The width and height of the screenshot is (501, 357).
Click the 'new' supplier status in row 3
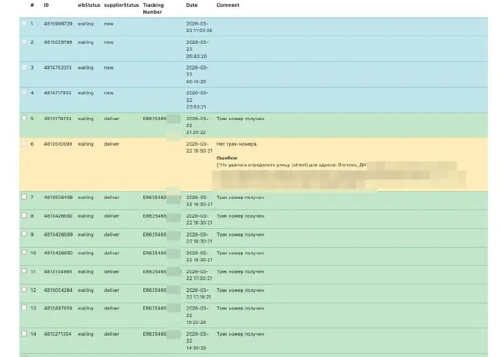(108, 68)
